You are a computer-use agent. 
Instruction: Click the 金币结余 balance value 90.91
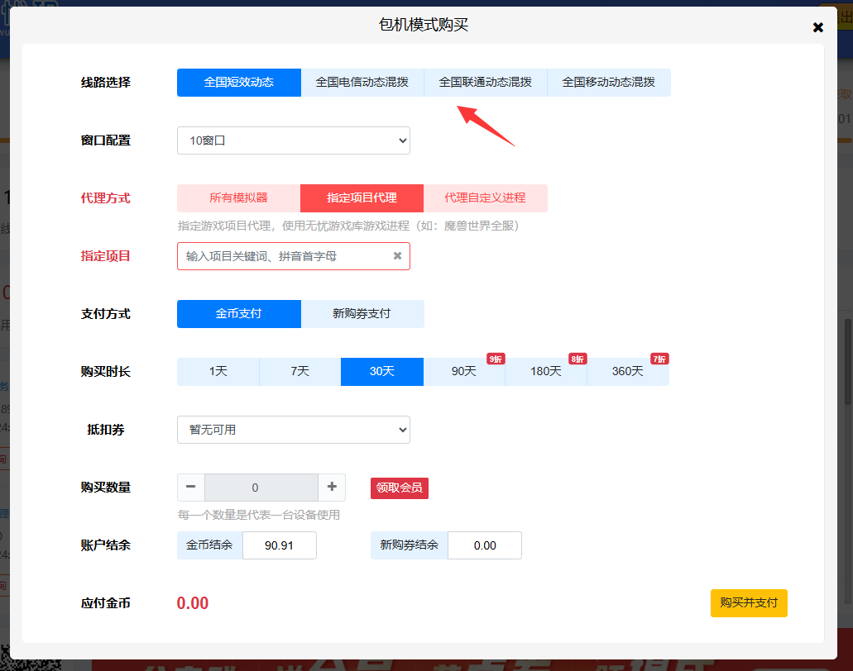279,545
